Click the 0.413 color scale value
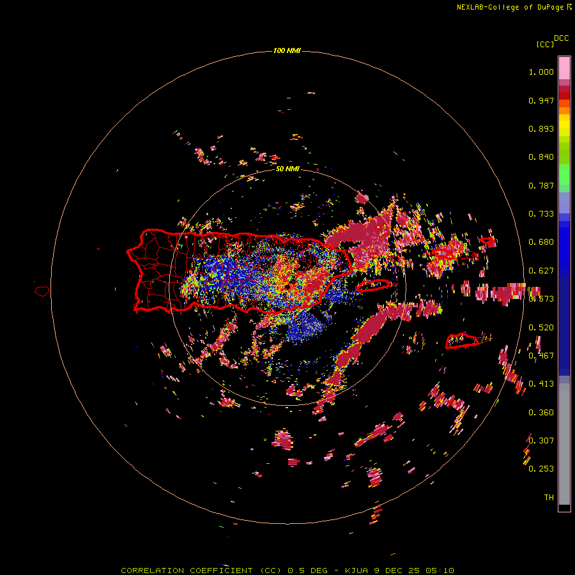Image resolution: width=575 pixels, height=575 pixels. [541, 384]
